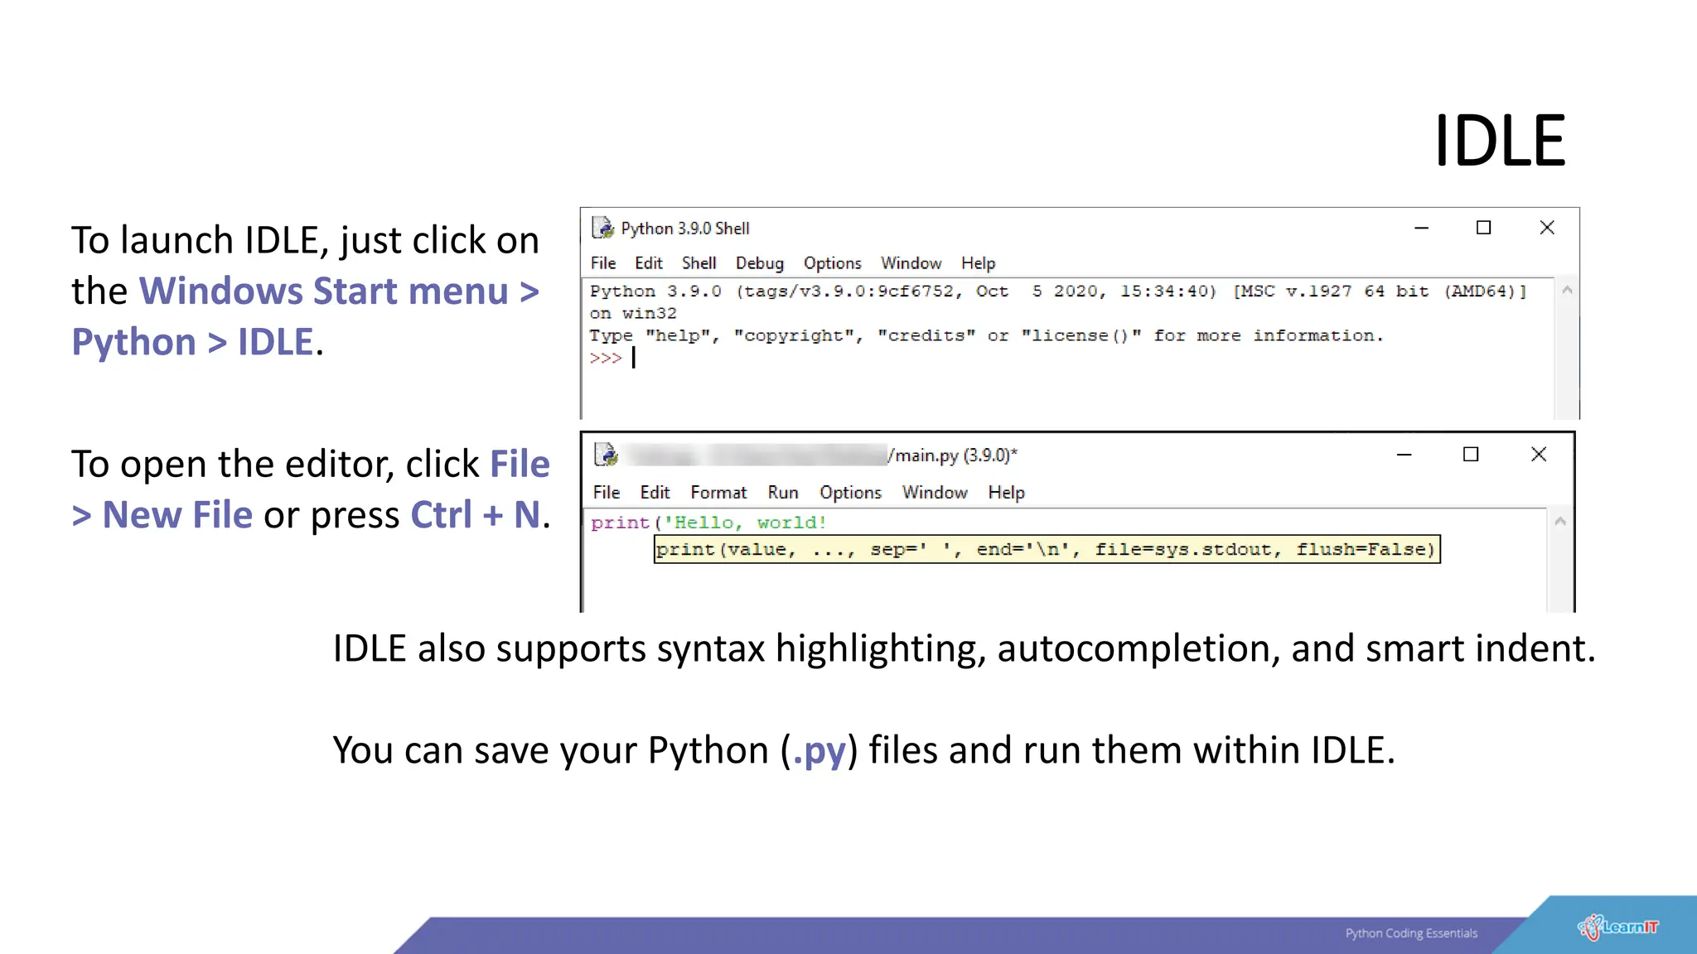Open Help menu in main.py editor

tap(1007, 493)
